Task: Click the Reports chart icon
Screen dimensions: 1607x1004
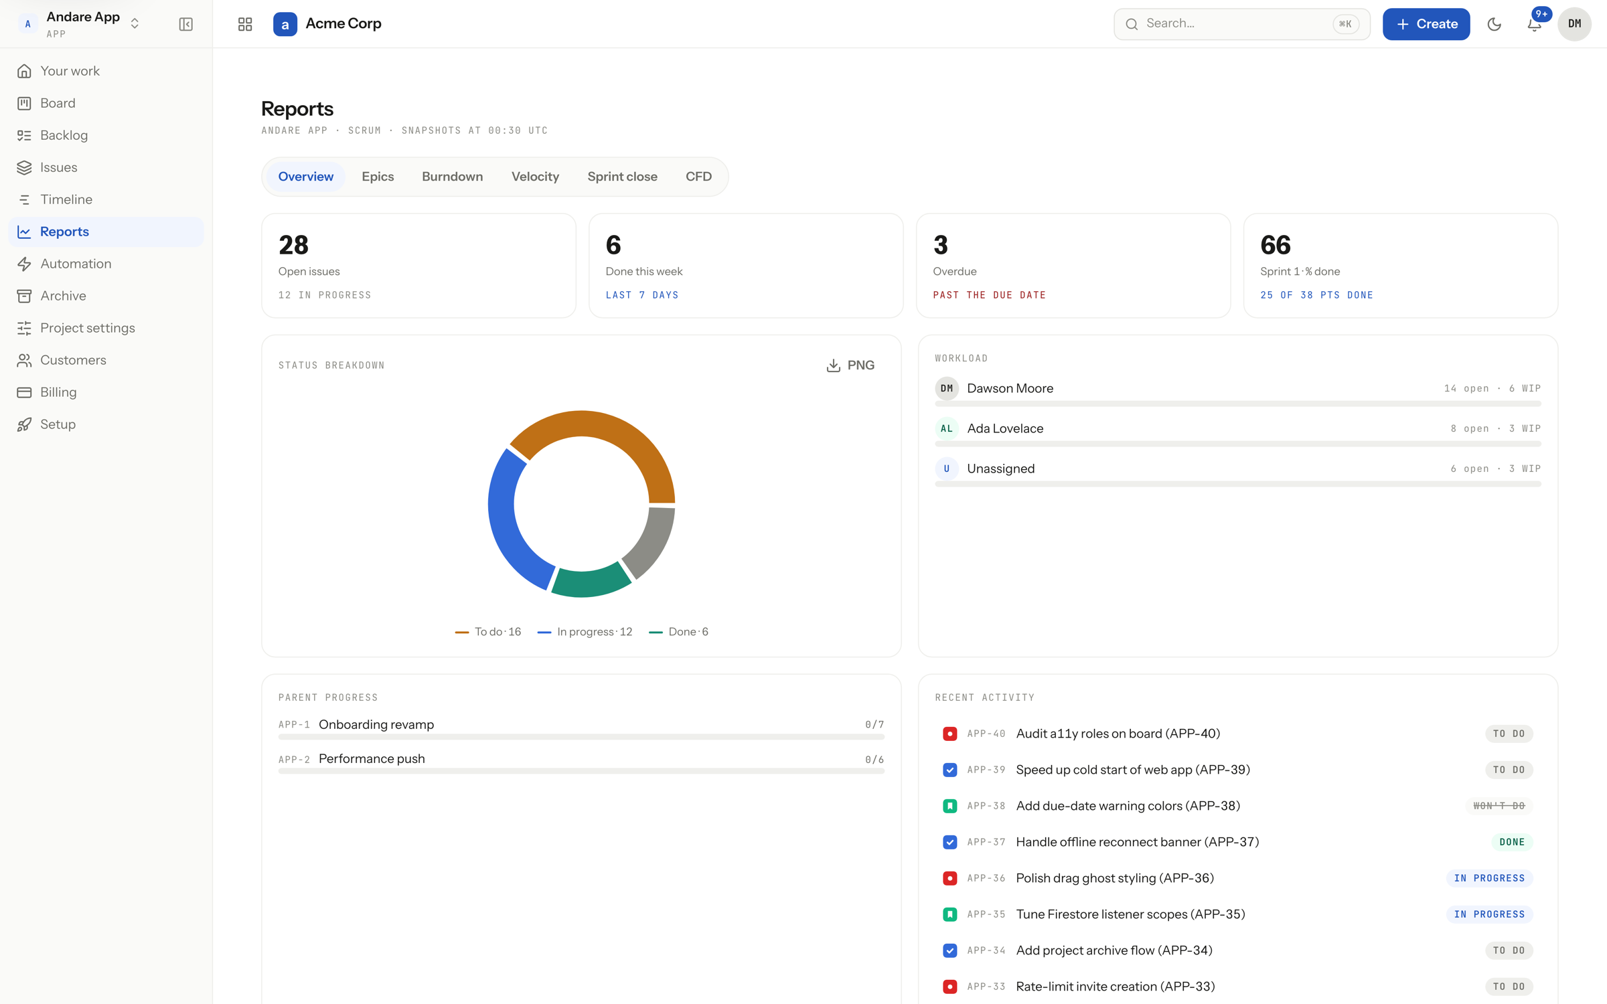Action: [x=24, y=232]
